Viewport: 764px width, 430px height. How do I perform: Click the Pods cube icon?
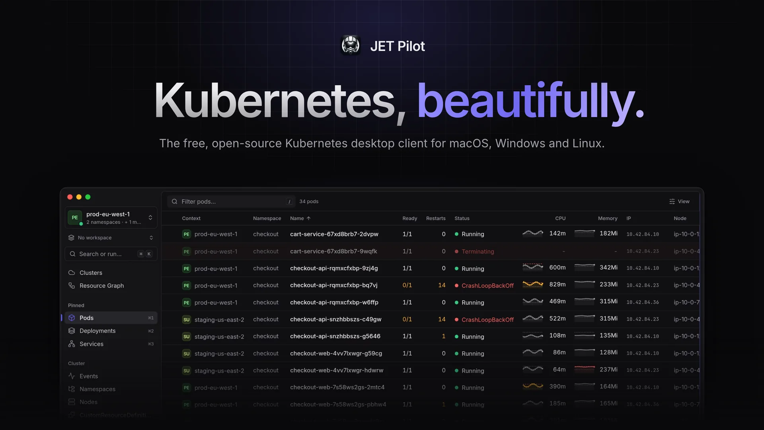pyautogui.click(x=72, y=318)
